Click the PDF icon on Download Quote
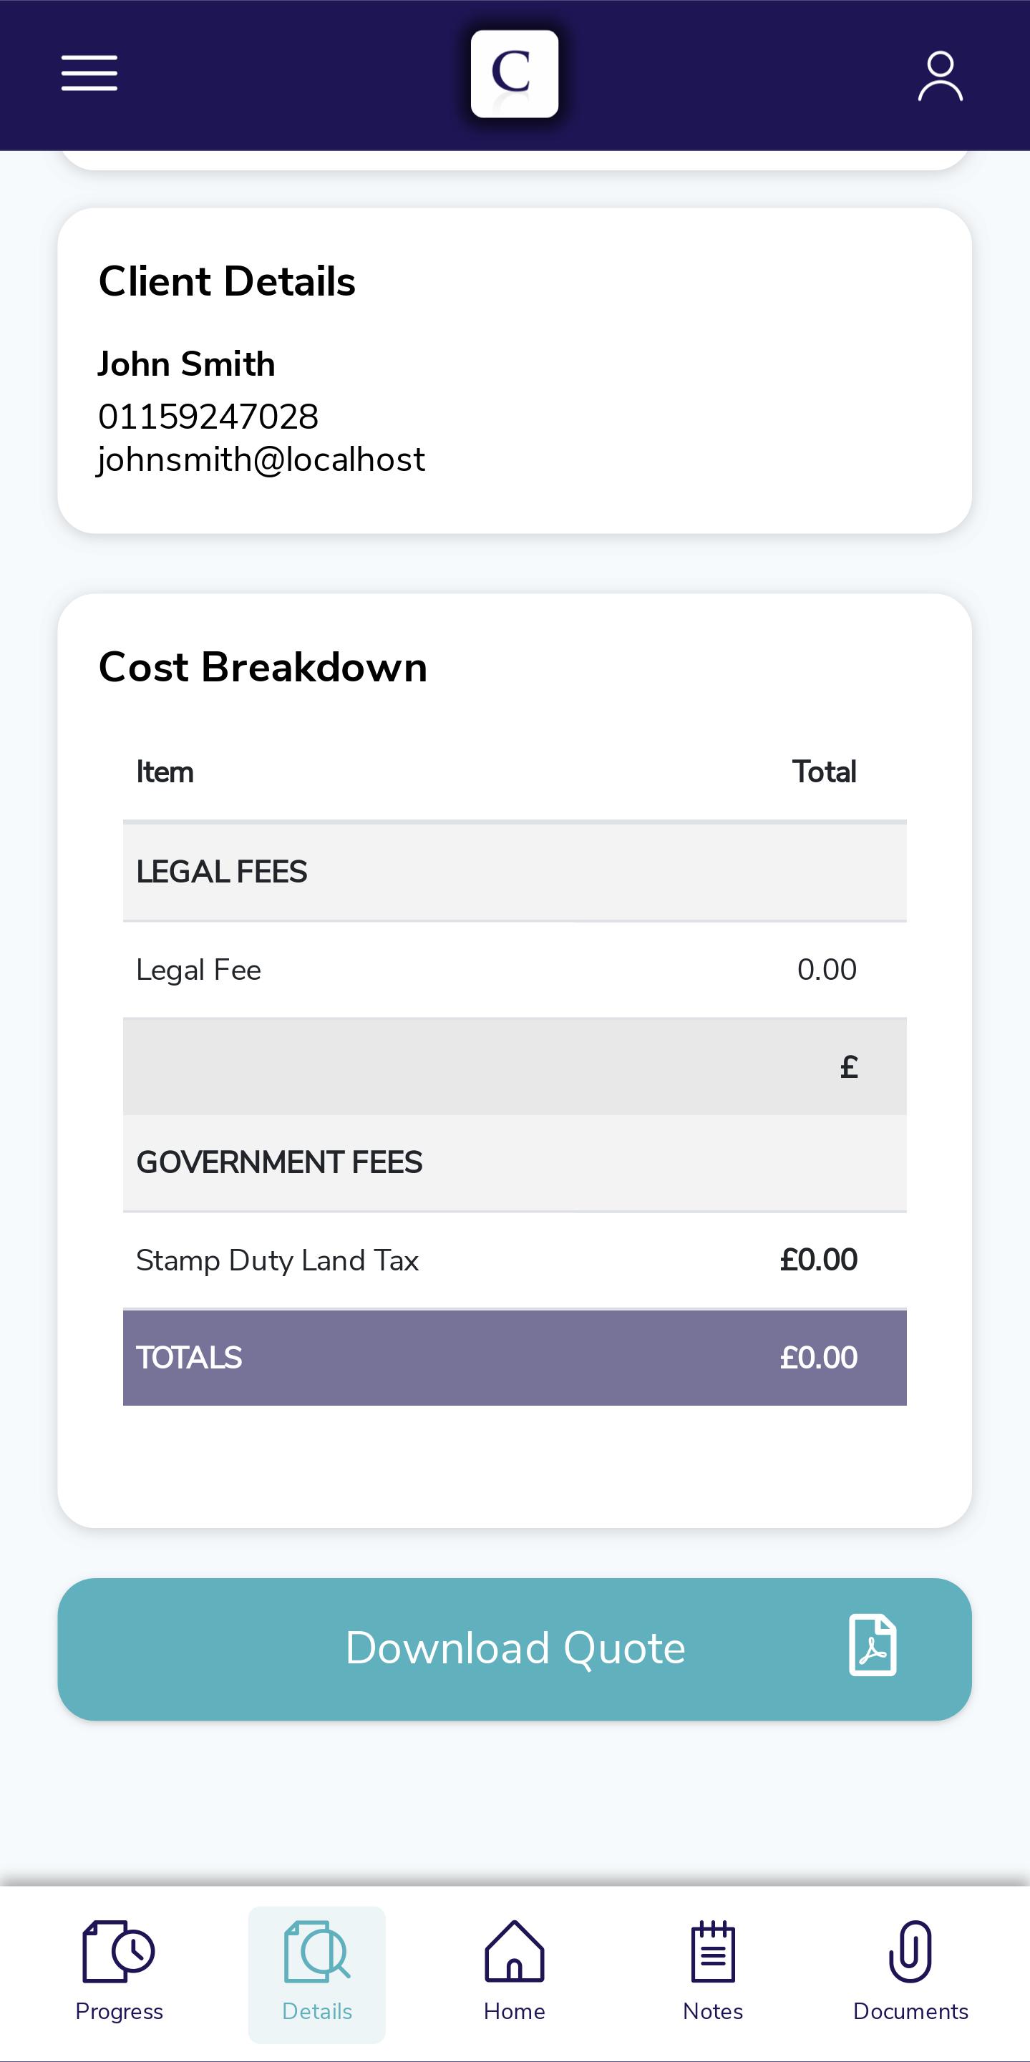 (x=873, y=1645)
